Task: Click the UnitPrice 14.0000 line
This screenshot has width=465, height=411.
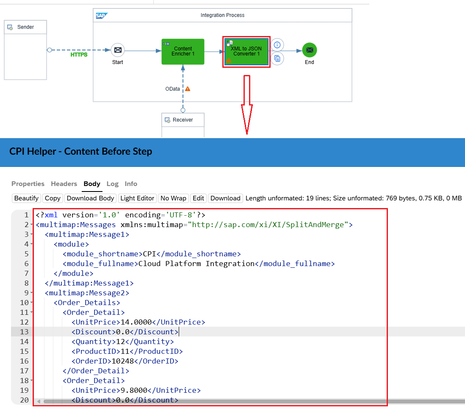Action: (x=138, y=322)
